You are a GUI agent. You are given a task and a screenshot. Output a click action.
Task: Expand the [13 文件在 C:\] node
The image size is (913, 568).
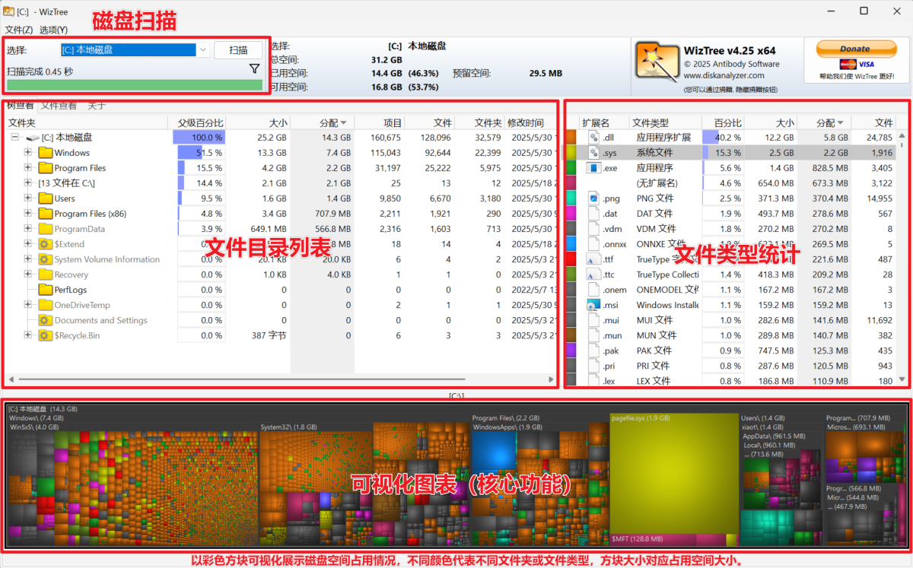click(x=28, y=183)
